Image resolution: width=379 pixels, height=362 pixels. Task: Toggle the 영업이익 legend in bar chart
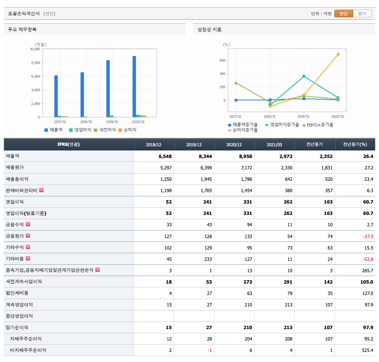coord(80,130)
